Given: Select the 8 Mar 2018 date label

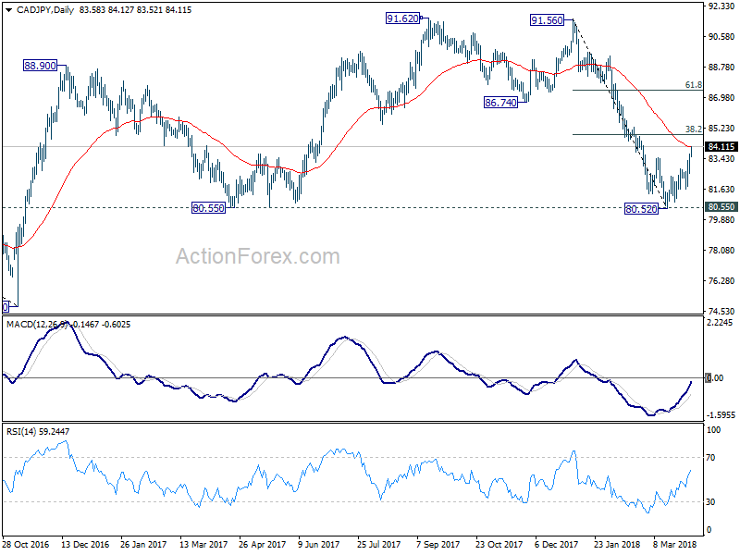Looking at the screenshot, I should 675,544.
